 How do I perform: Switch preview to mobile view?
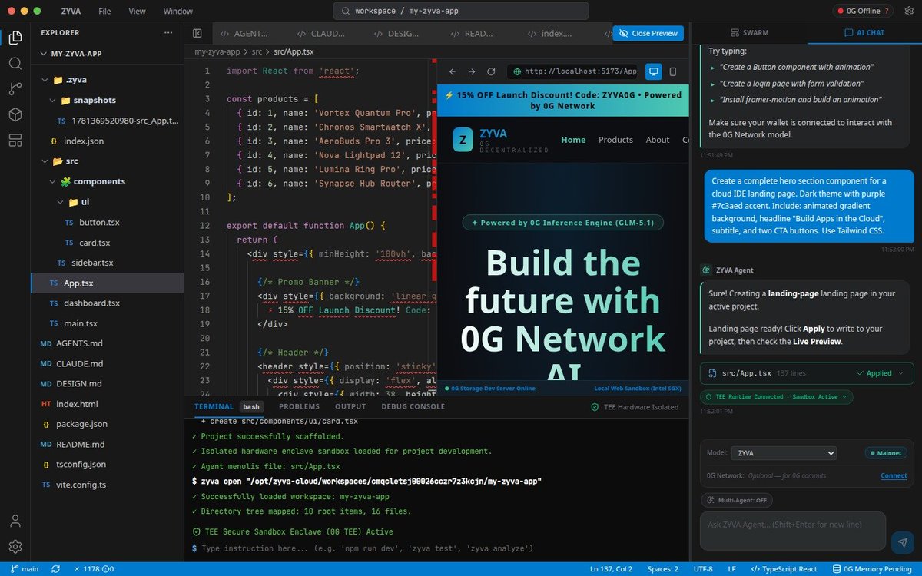pyautogui.click(x=673, y=71)
